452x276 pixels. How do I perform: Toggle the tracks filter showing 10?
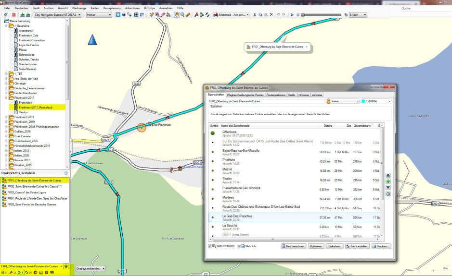pos(28,273)
